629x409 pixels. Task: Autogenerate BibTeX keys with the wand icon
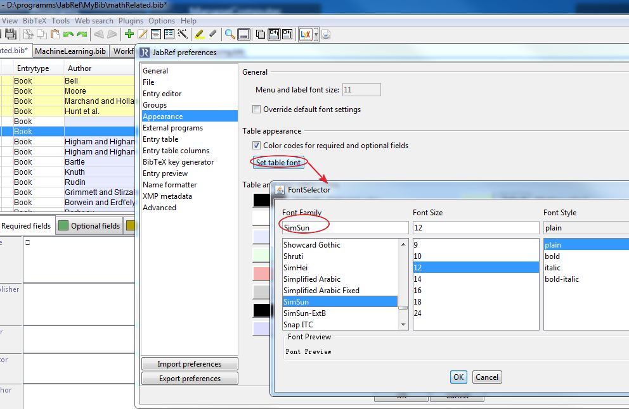coord(183,34)
